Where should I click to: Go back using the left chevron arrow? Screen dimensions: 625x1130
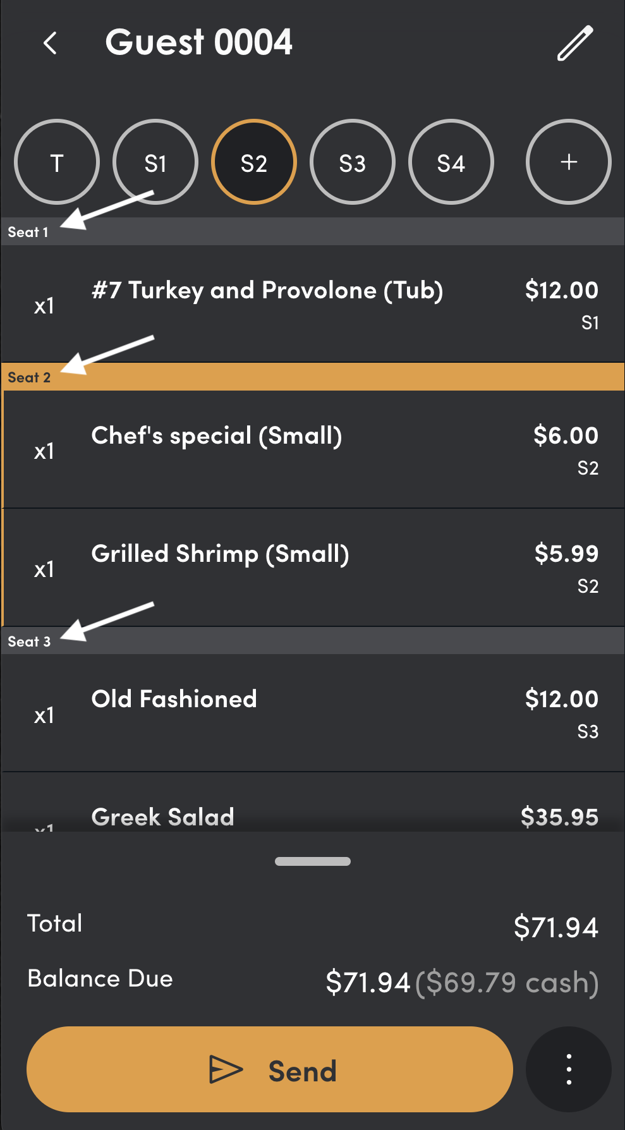coord(50,43)
